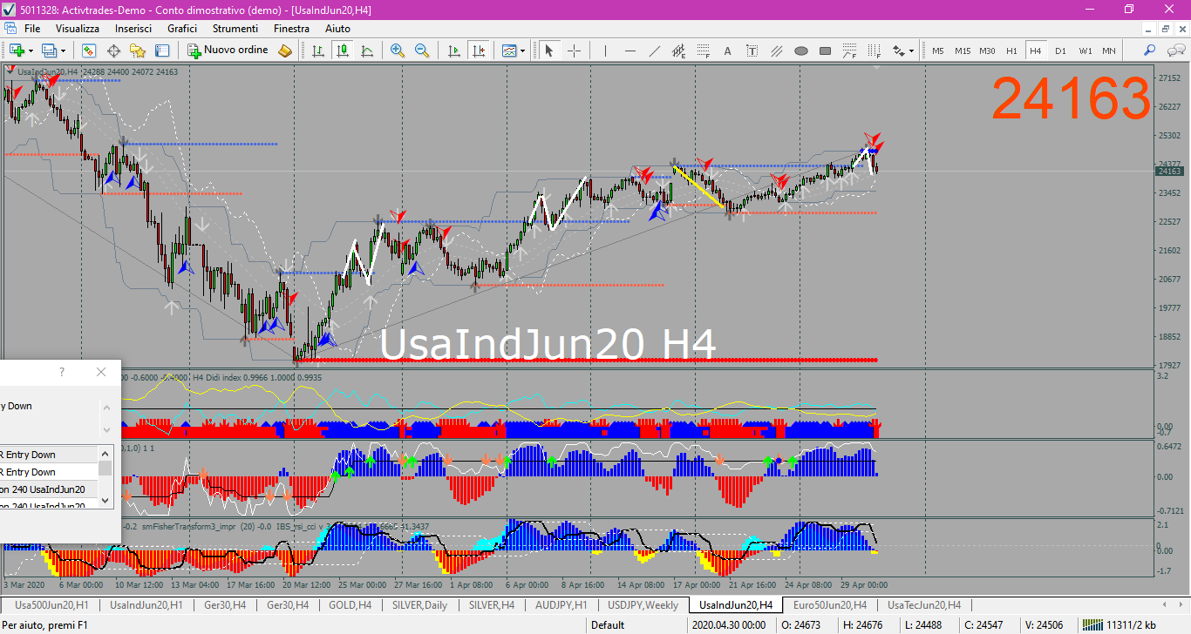Switch chart to candlestick mode
The height and width of the screenshot is (634, 1191).
[343, 51]
